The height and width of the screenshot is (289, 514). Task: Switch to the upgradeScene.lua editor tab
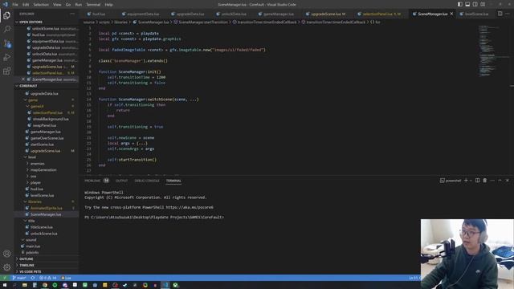click(x=326, y=14)
